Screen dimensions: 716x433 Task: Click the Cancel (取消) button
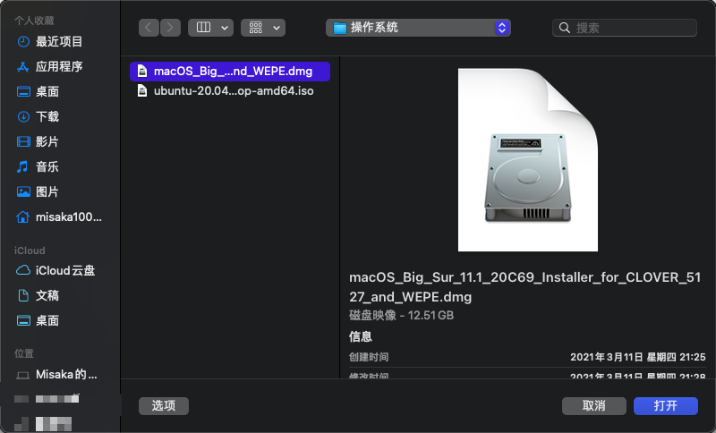pyautogui.click(x=594, y=405)
